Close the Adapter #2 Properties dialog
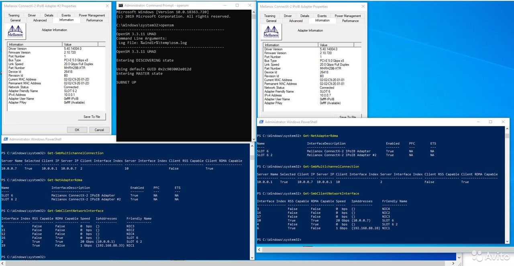 (107, 6)
